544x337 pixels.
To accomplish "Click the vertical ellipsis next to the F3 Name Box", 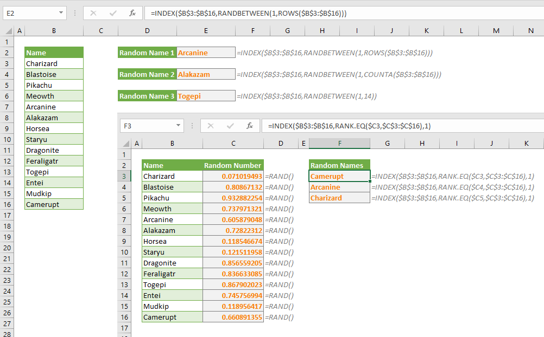I will 193,126.
